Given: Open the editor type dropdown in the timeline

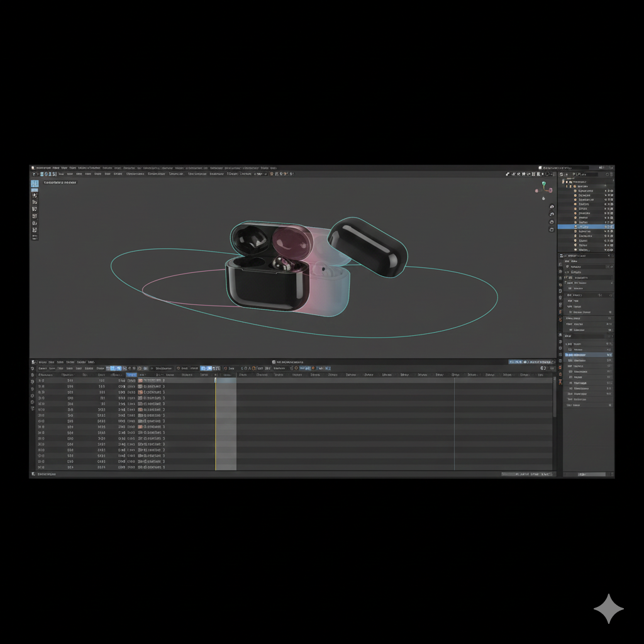Looking at the screenshot, I should 33,362.
